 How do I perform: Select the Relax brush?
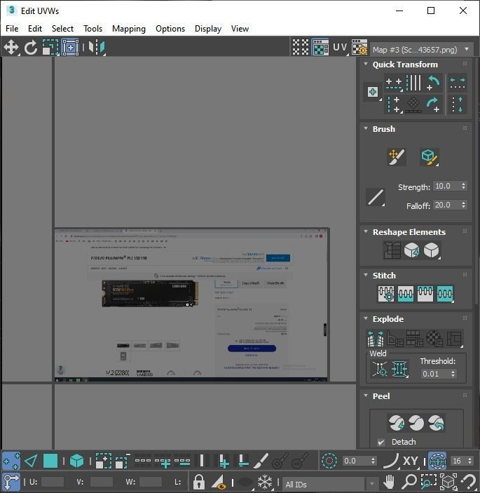tap(430, 156)
